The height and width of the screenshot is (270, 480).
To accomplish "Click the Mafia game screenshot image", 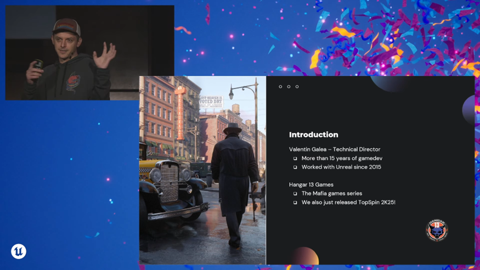I will [x=202, y=170].
